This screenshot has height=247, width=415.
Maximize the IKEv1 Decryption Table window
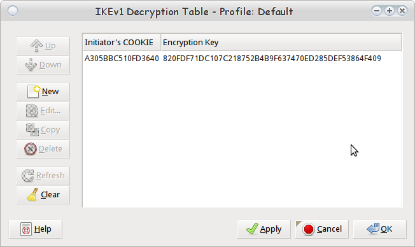point(390,11)
